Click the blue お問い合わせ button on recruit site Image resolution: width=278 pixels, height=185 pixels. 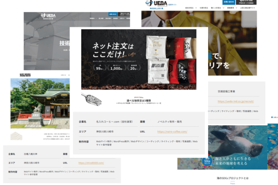click(x=229, y=2)
